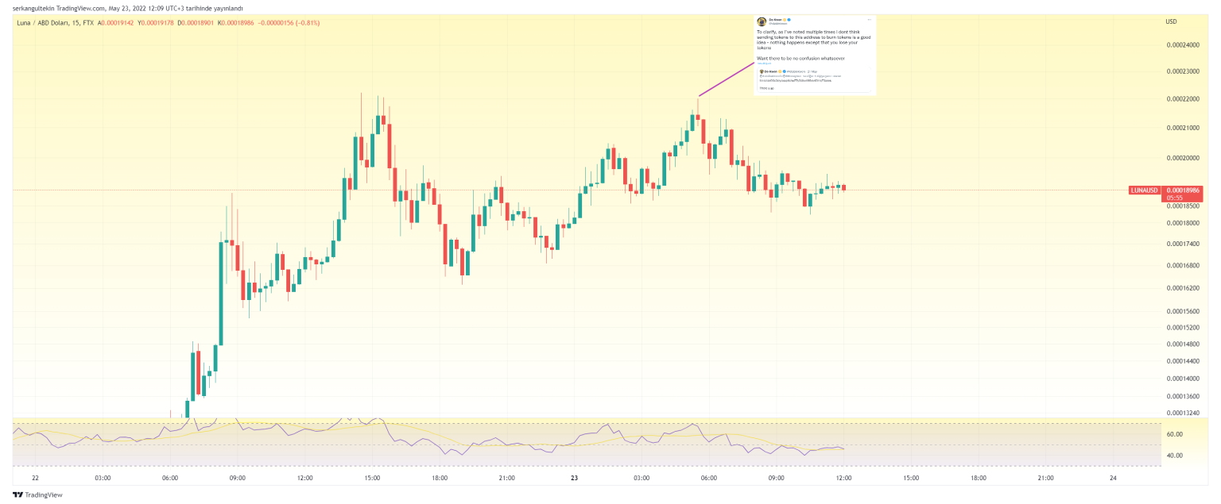The height and width of the screenshot is (504, 1221).
Task: Click the quoted tweet's small avatar
Action: 762,71
